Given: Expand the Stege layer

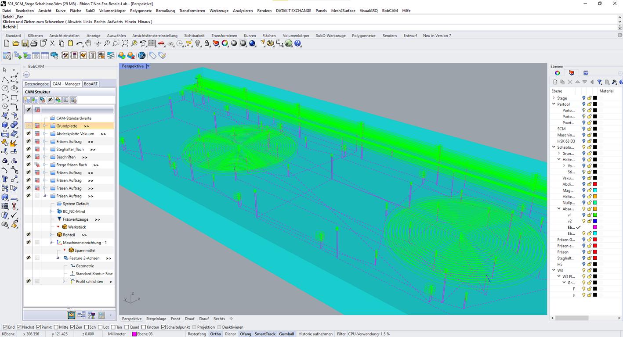Looking at the screenshot, I should [554, 98].
